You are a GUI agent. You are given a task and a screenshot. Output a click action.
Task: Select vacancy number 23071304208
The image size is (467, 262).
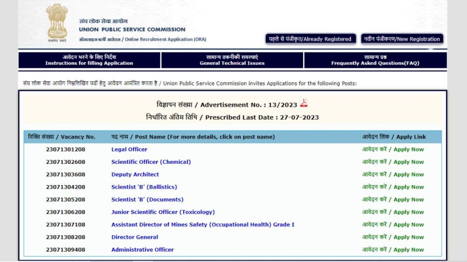point(66,187)
